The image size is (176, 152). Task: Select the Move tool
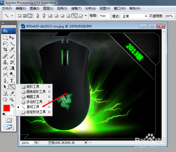(x=12, y=38)
